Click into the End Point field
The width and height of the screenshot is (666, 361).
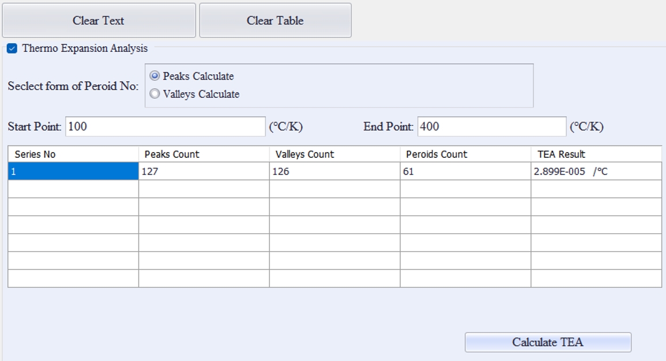[491, 127]
